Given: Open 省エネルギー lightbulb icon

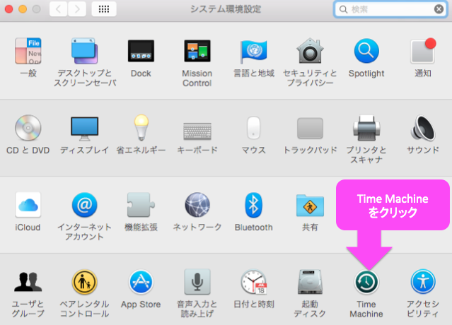Looking at the screenshot, I should 141,127.
